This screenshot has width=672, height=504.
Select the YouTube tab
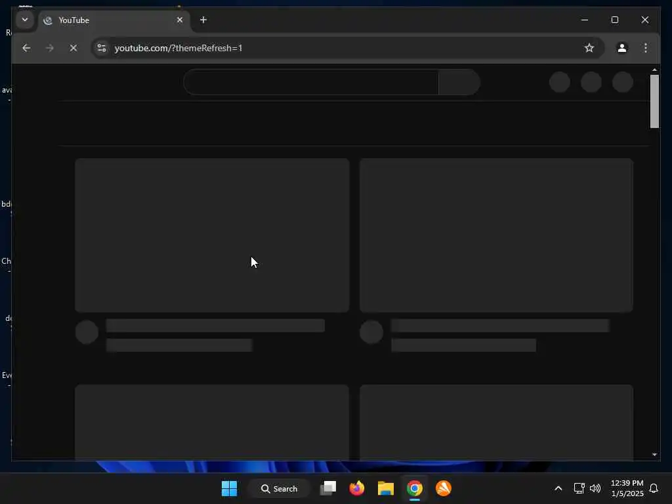click(114, 20)
